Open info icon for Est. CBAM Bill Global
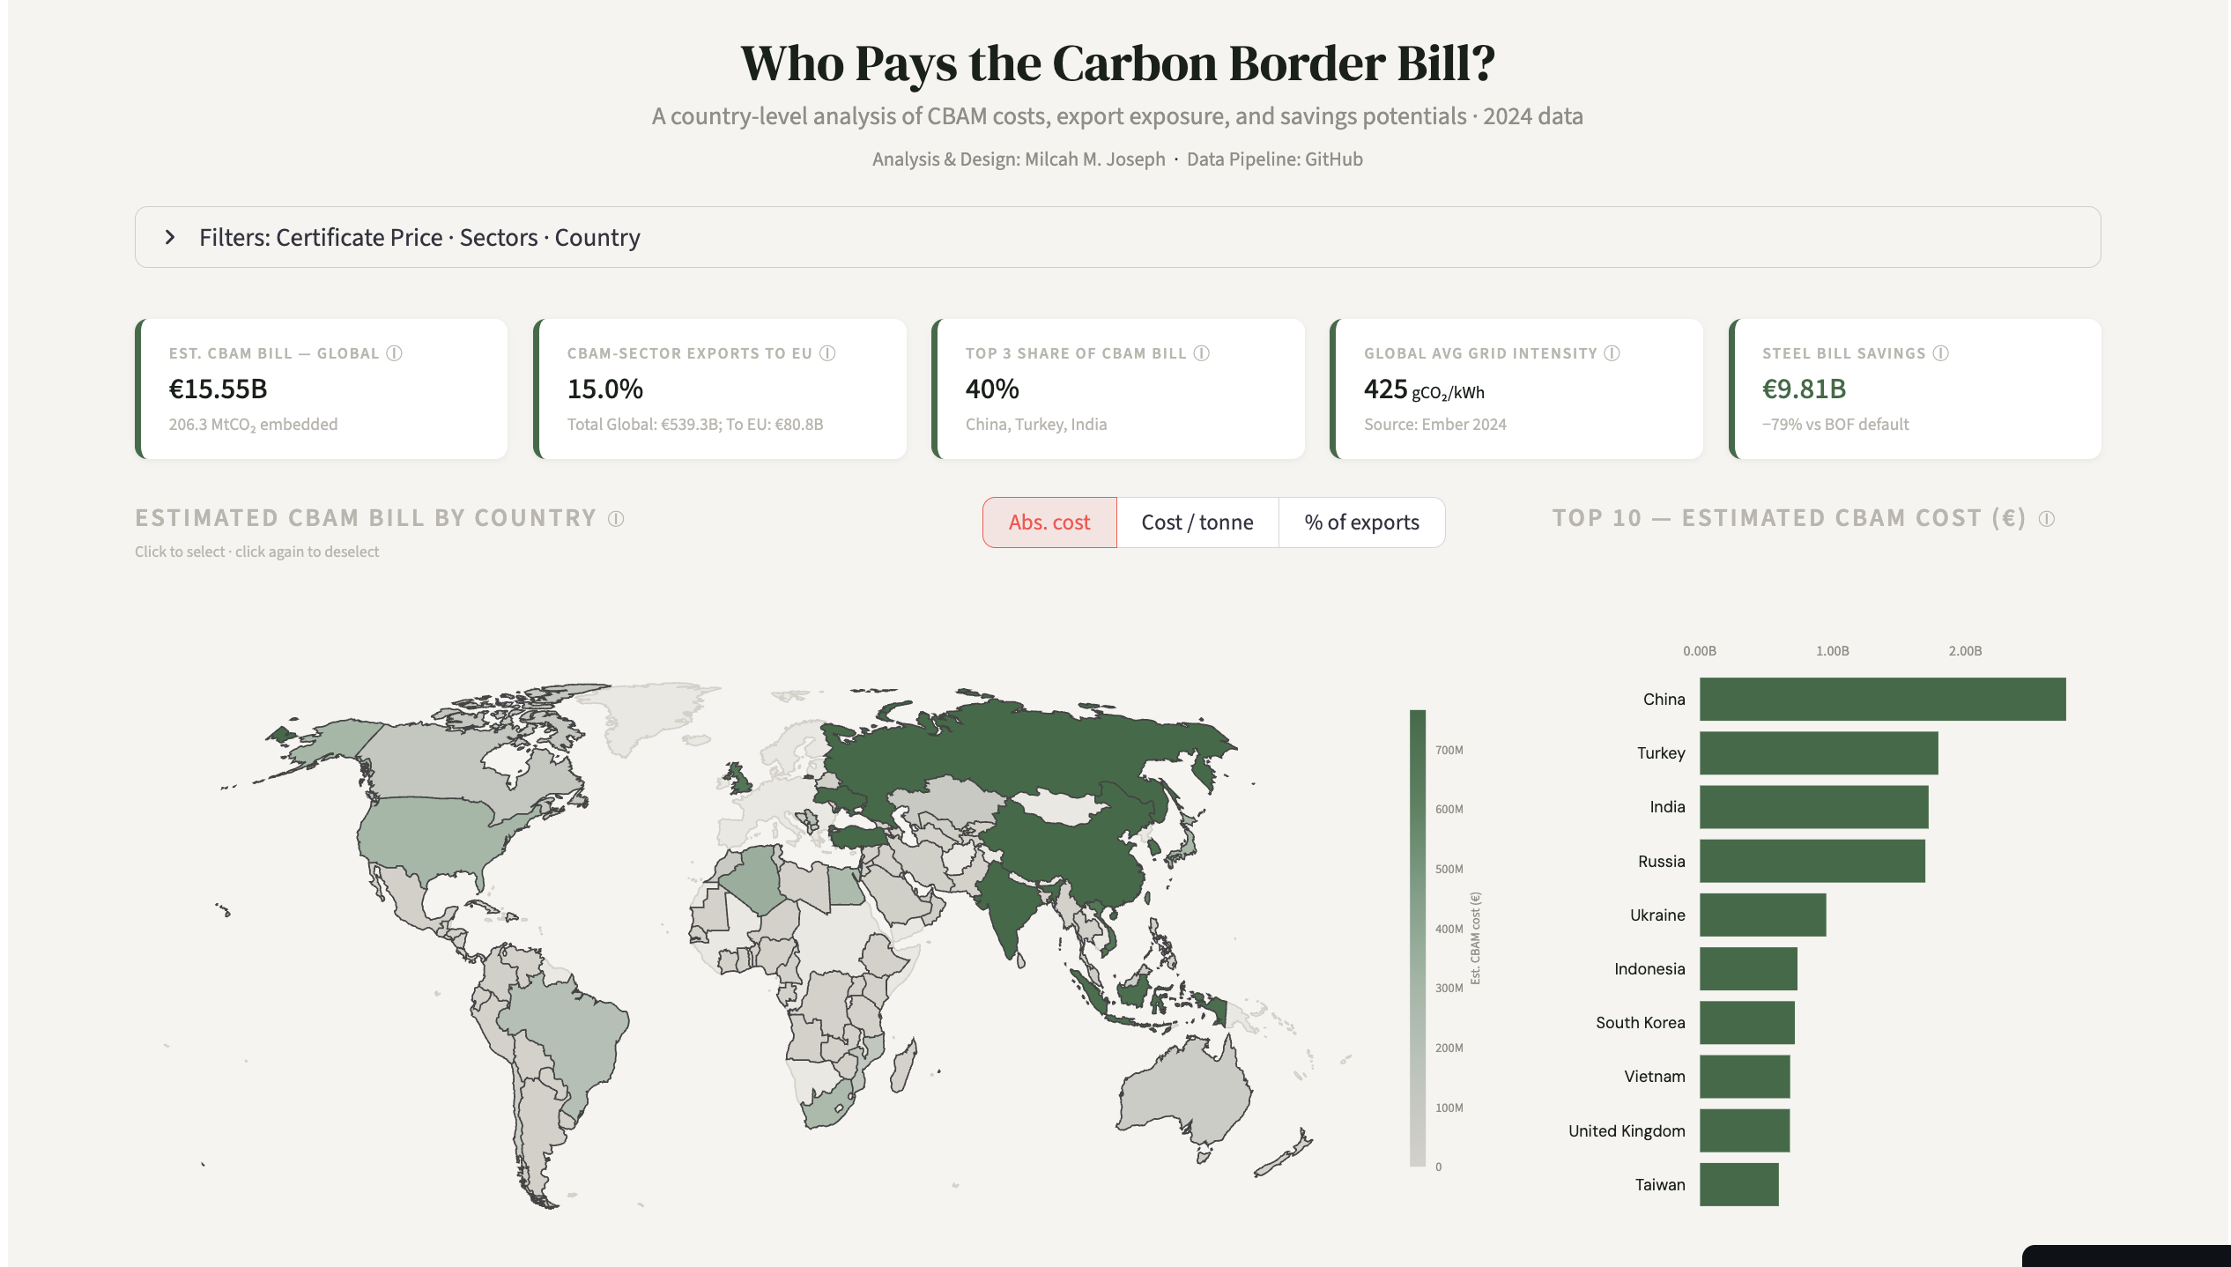The height and width of the screenshot is (1267, 2231). [395, 353]
